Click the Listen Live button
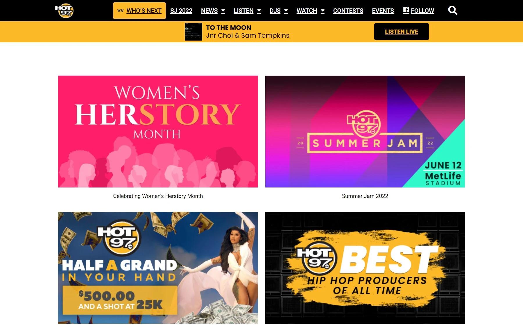523x326 pixels. tap(401, 32)
